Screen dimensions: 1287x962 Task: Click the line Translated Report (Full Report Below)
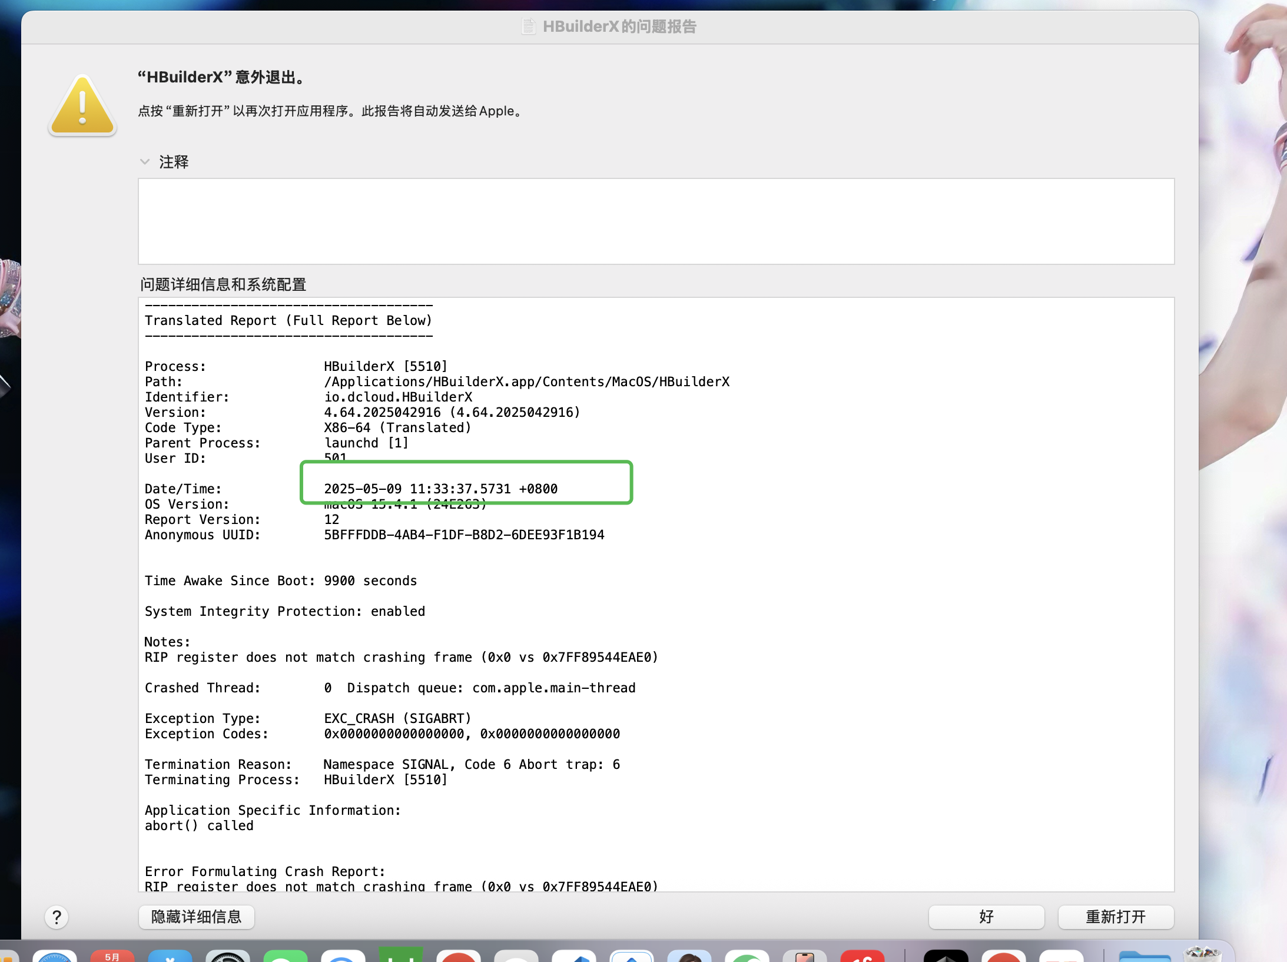click(288, 320)
